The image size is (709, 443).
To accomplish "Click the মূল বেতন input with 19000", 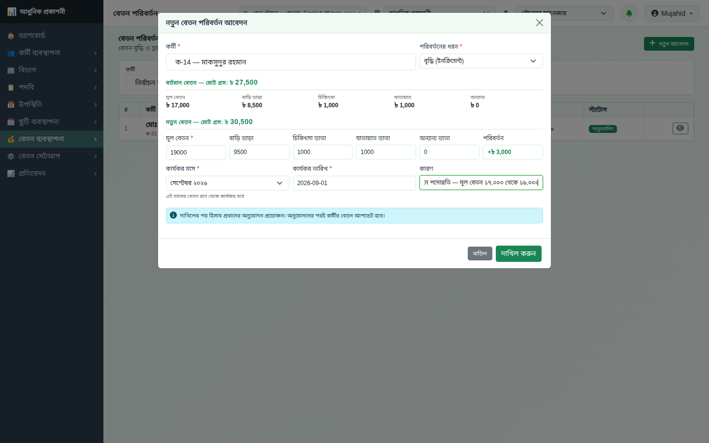I will coord(196,153).
